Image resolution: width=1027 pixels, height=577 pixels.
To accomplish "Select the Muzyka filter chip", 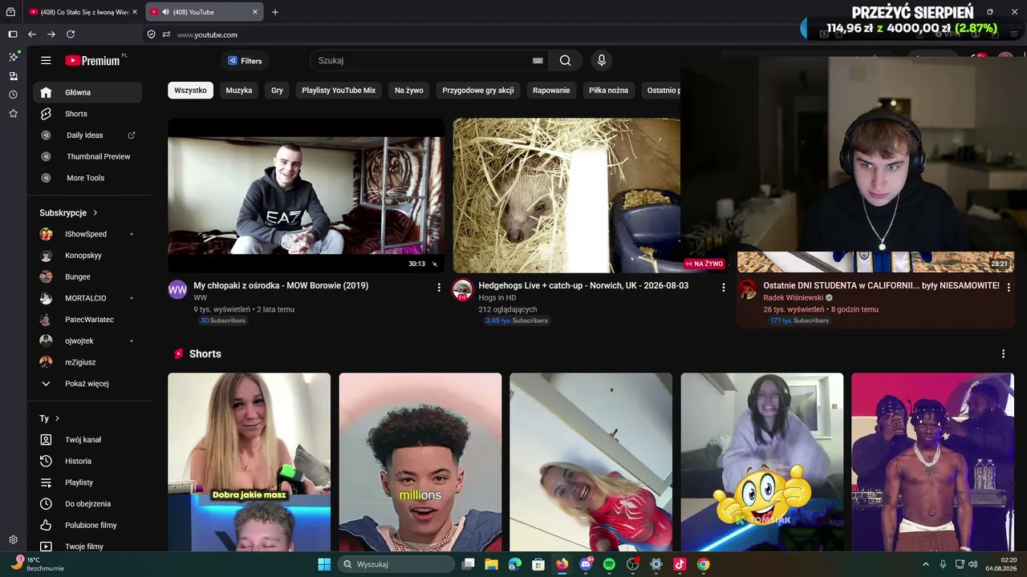I will pos(239,91).
